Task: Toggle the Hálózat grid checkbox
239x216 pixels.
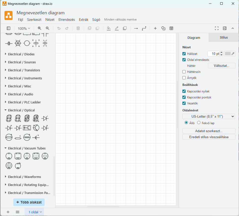Action: [x=184, y=54]
